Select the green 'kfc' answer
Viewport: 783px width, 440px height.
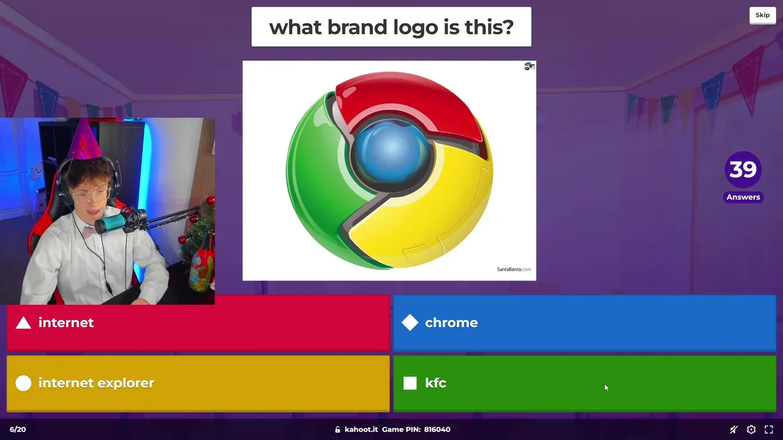click(585, 383)
